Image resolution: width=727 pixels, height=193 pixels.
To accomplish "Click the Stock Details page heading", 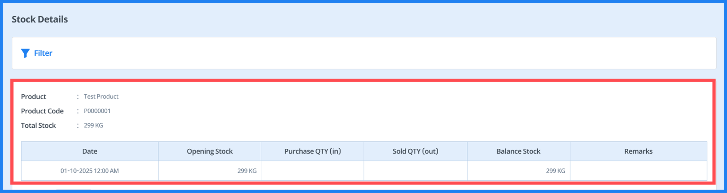I will pyautogui.click(x=40, y=19).
